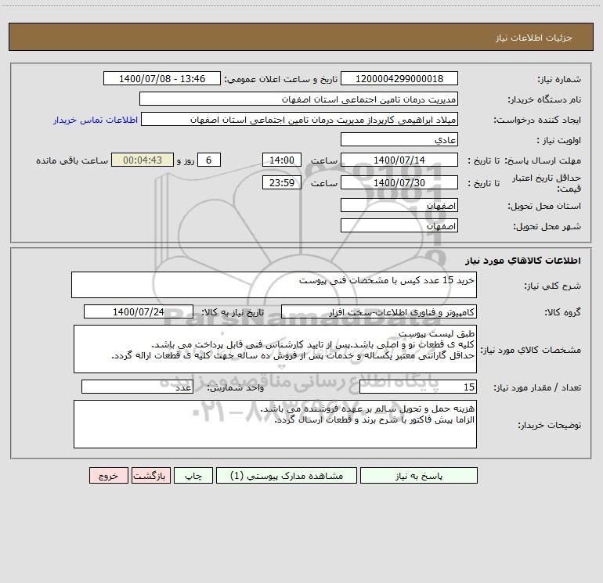Click the general description box خرید 15 عدد کیس
The image size is (603, 583).
(x=274, y=285)
